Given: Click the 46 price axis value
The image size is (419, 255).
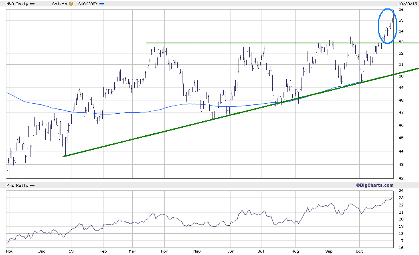Looking at the screenshot, I should point(401,125).
